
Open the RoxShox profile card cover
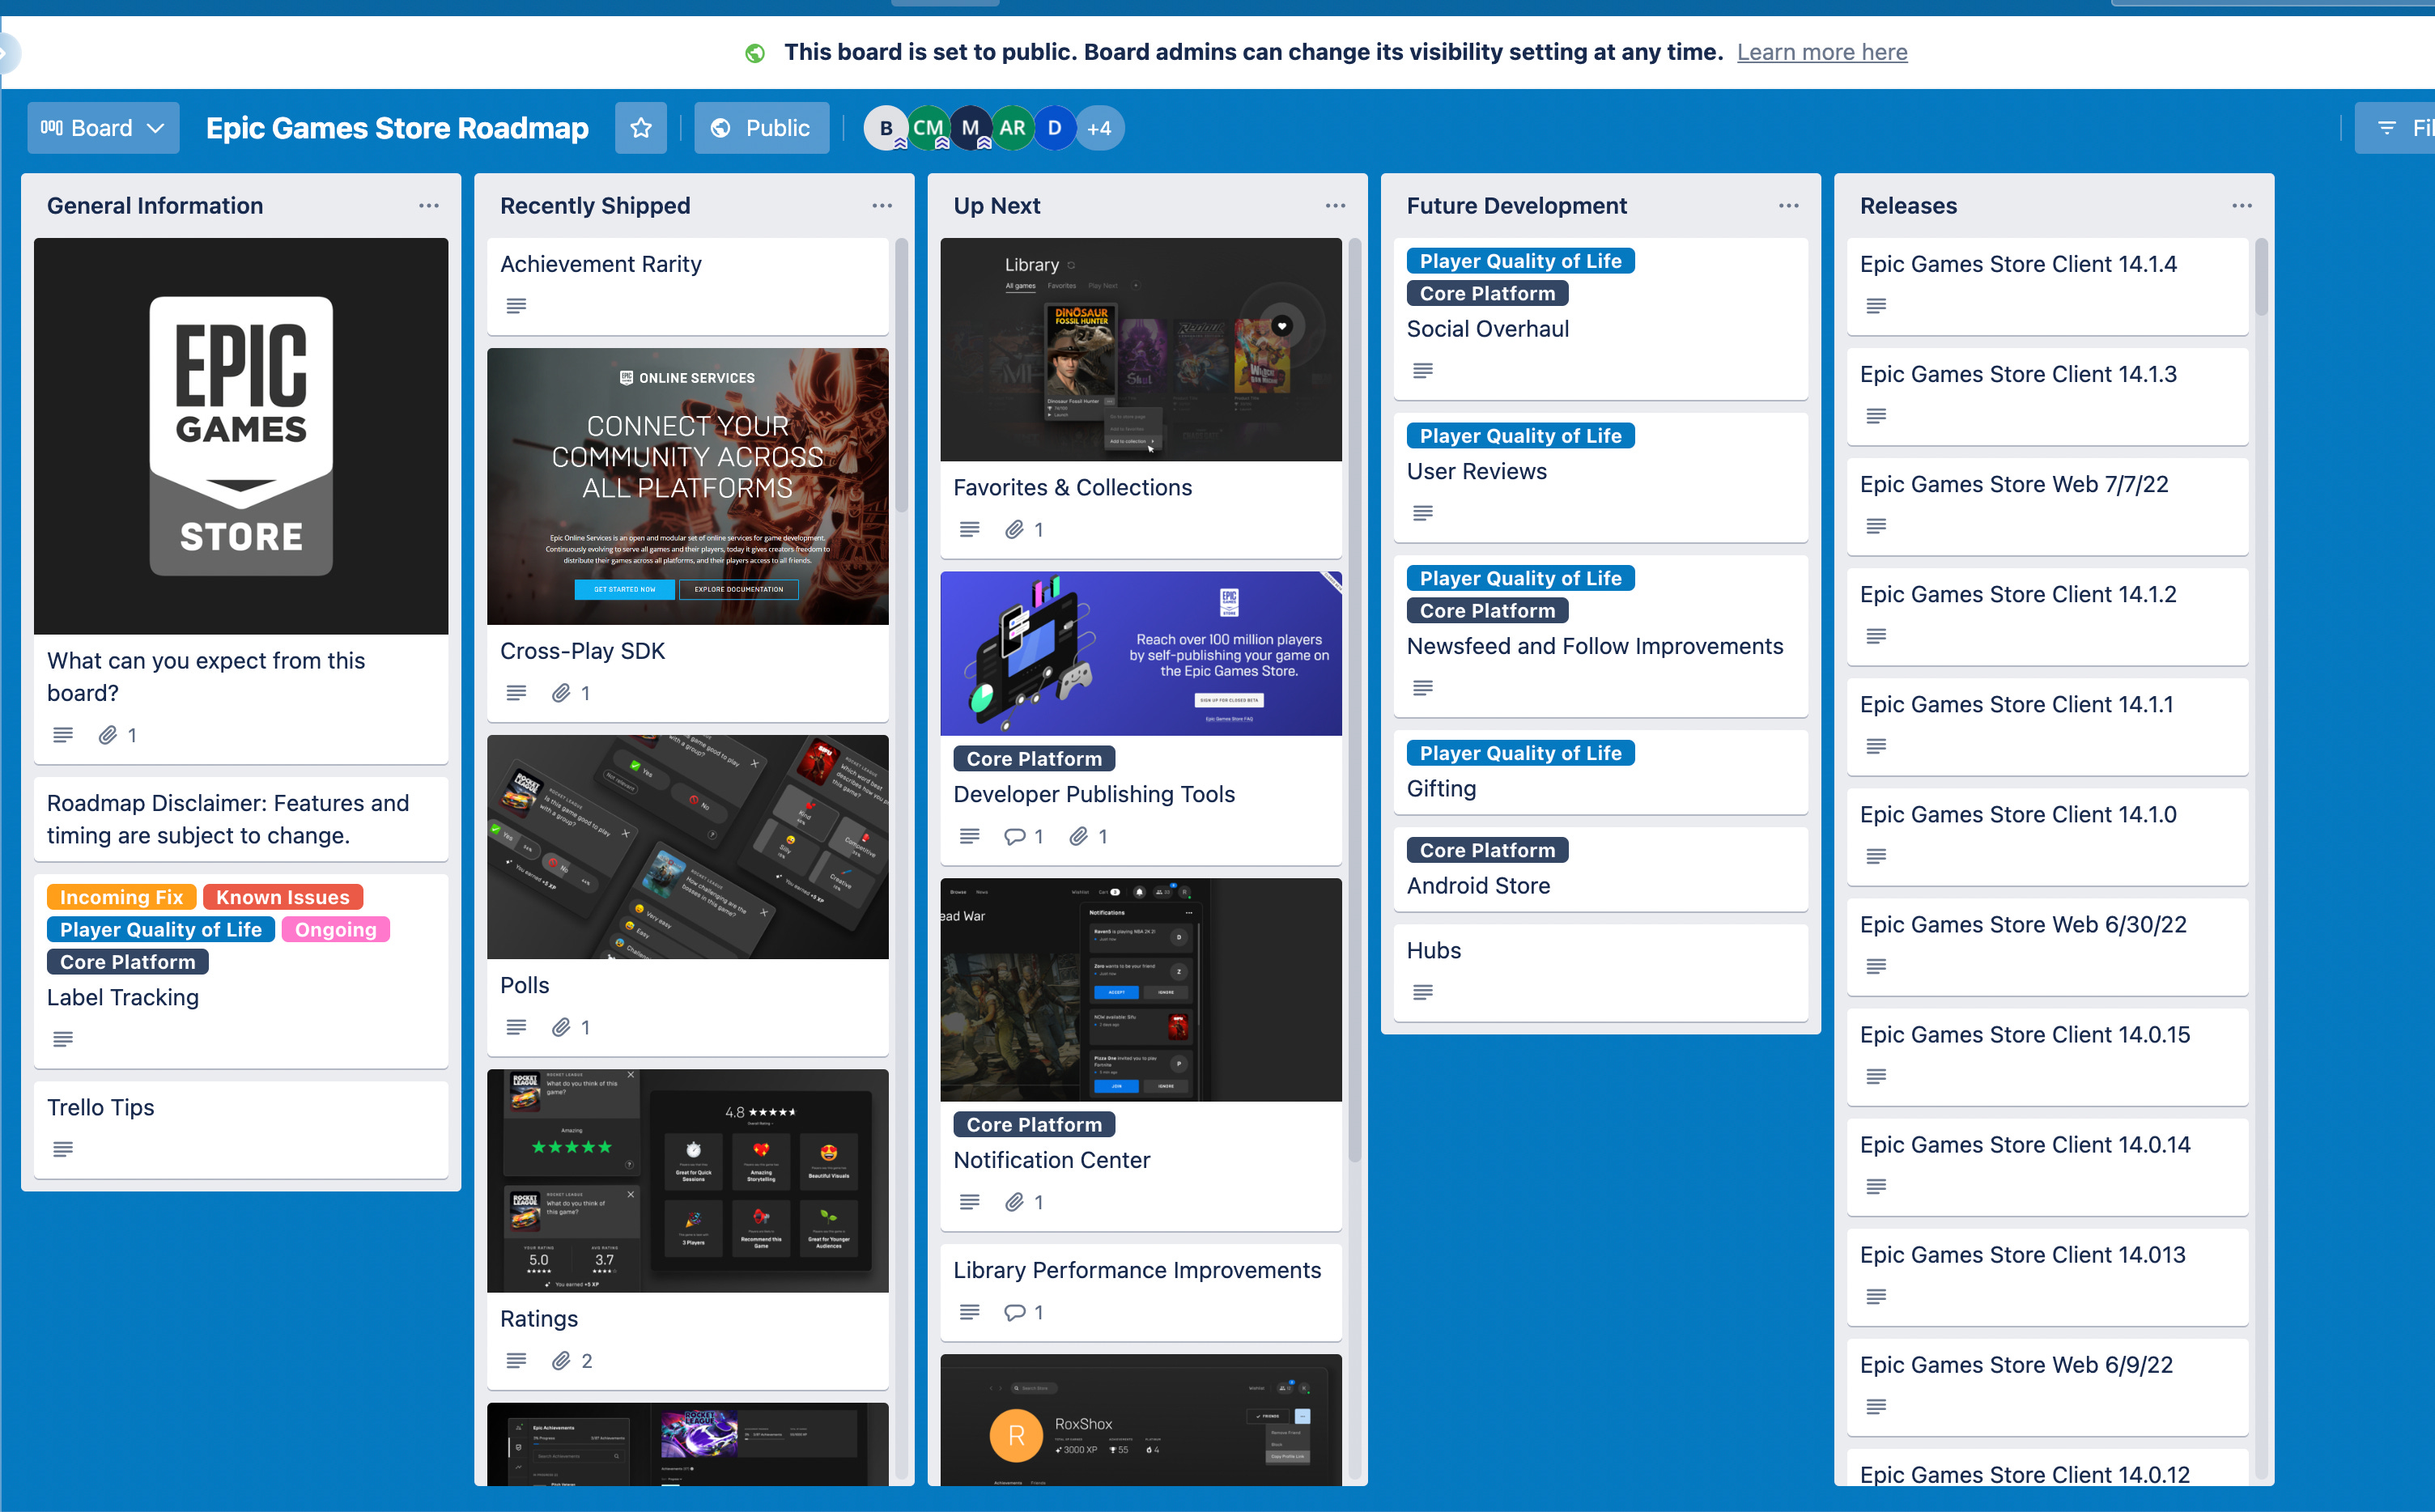click(x=1141, y=1420)
